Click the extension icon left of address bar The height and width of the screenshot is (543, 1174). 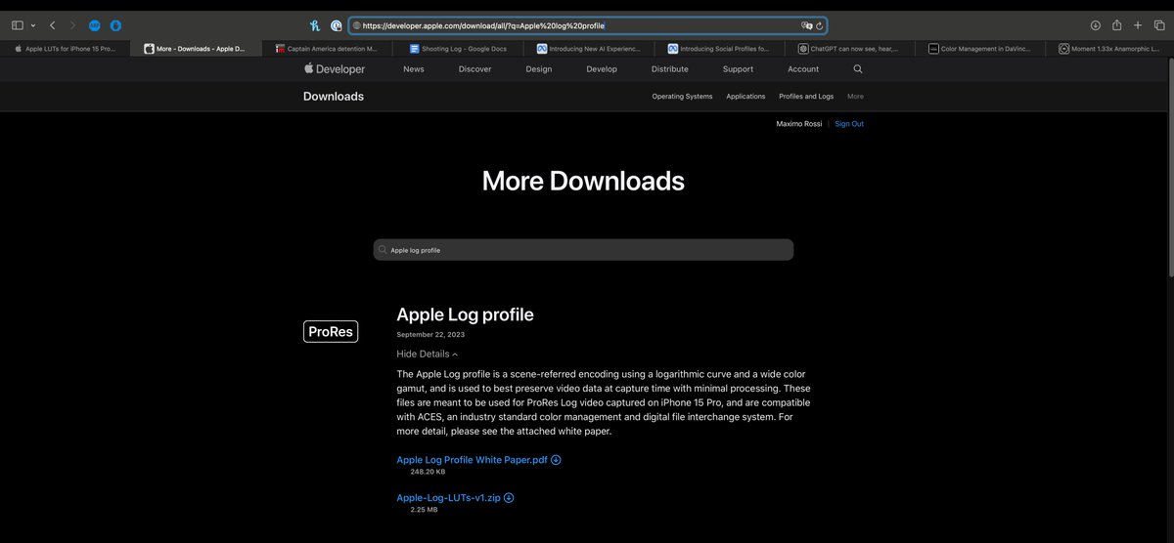click(337, 25)
